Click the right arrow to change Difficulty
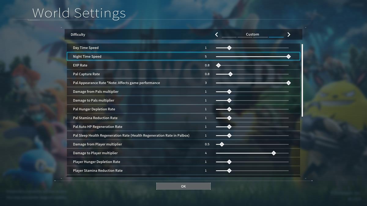 (289, 34)
